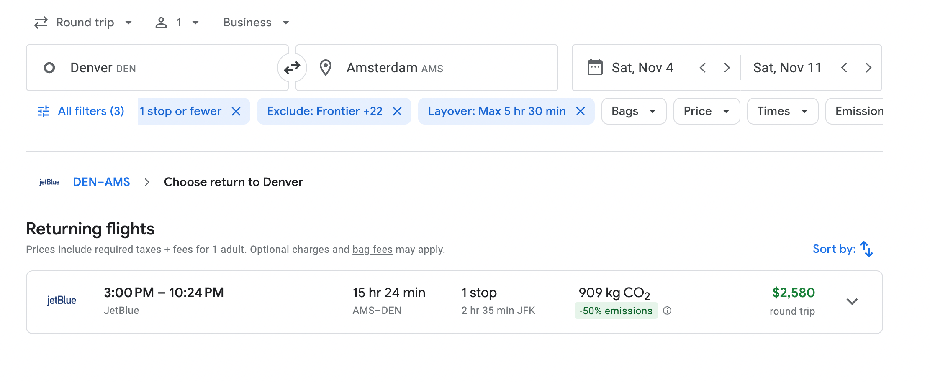Open the Price filter dropdown

(x=706, y=111)
